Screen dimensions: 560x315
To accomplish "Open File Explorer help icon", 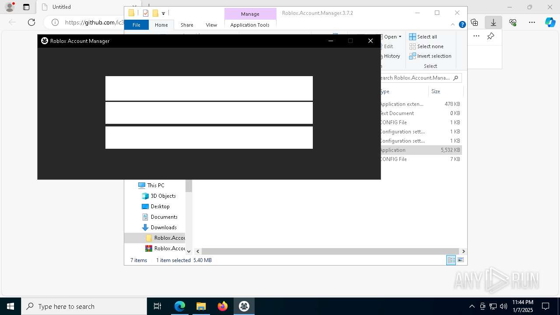I will [x=462, y=24].
